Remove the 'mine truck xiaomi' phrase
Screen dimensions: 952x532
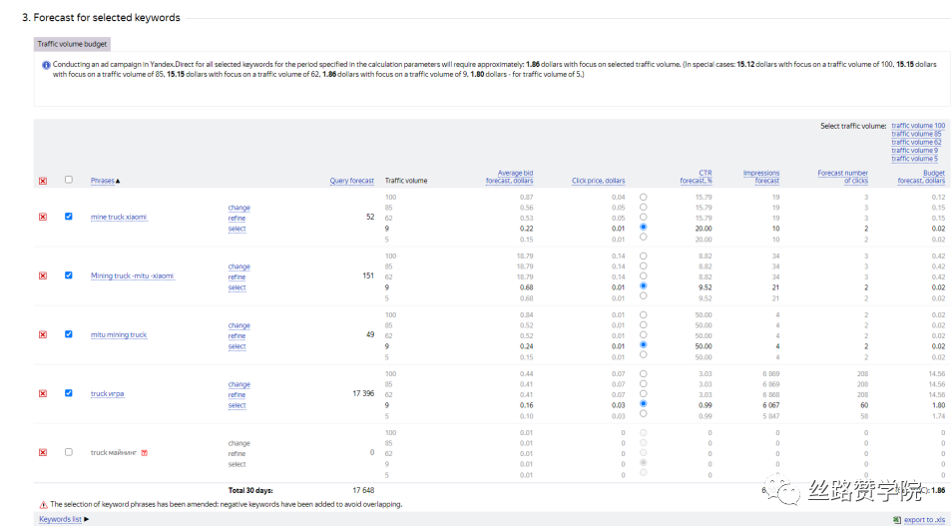(x=43, y=217)
